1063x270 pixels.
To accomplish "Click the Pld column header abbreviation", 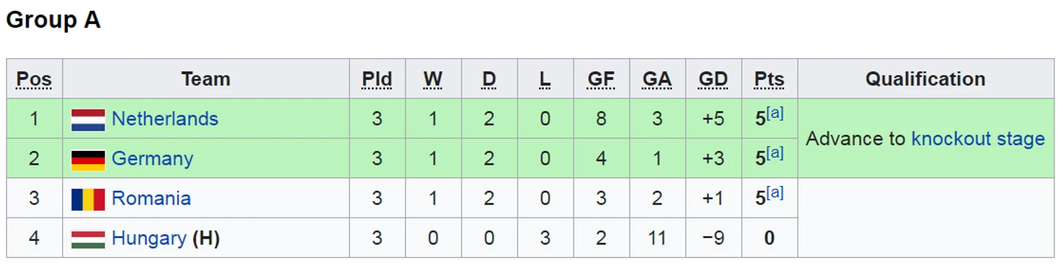I will 377,79.
